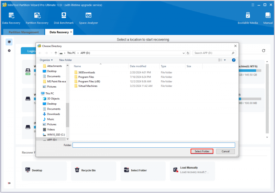Screen dimensions: 275x193
Task: Go forward in Choose Directory dialog
Action: click(46, 53)
